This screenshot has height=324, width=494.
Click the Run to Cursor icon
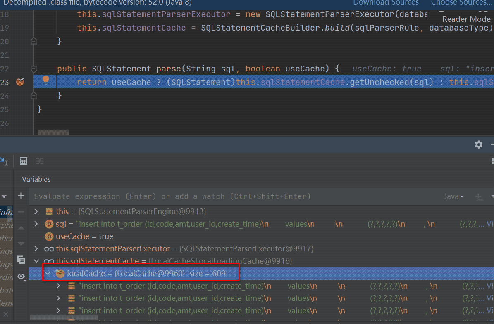click(x=3, y=161)
